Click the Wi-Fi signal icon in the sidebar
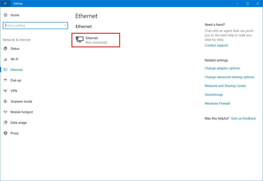263x181 pixels. point(5,59)
